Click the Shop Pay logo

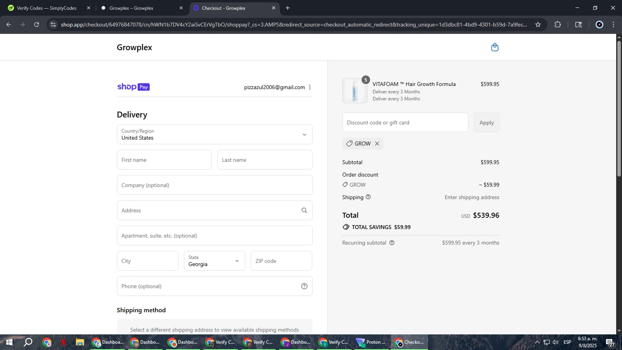pyautogui.click(x=133, y=87)
